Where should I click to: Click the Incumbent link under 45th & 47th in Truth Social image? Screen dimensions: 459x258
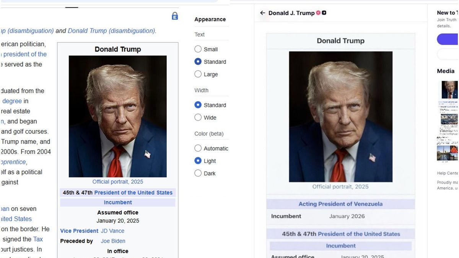click(x=341, y=246)
